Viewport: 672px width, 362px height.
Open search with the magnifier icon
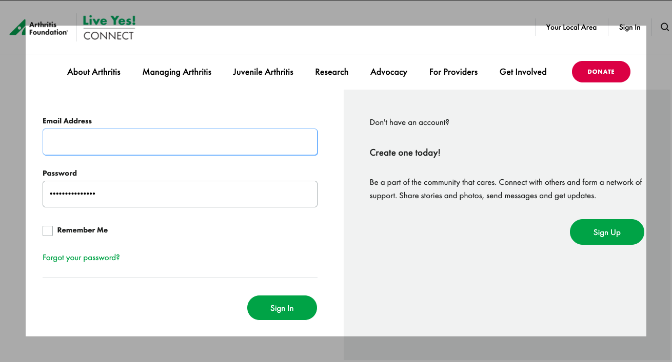664,27
